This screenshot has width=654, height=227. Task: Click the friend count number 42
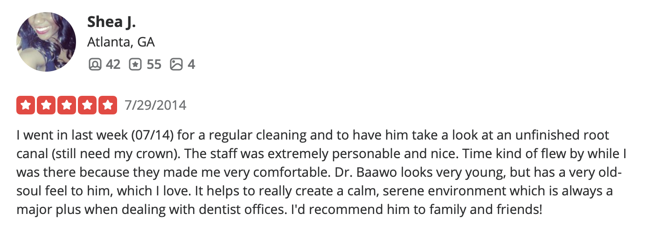pyautogui.click(x=112, y=64)
